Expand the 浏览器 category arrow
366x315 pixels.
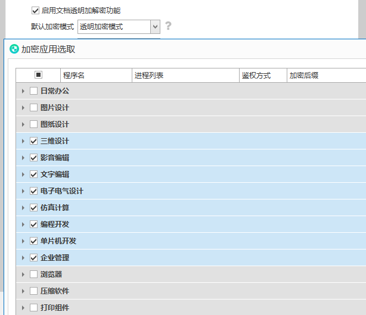(23, 275)
